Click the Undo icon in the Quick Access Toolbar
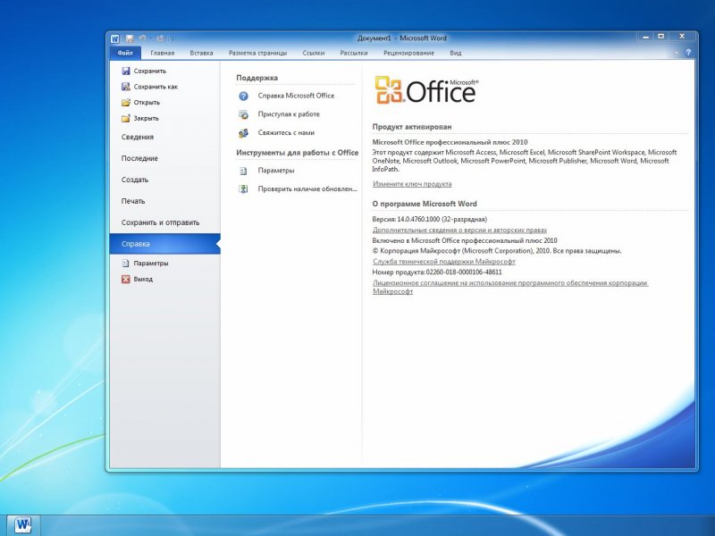 (x=142, y=38)
